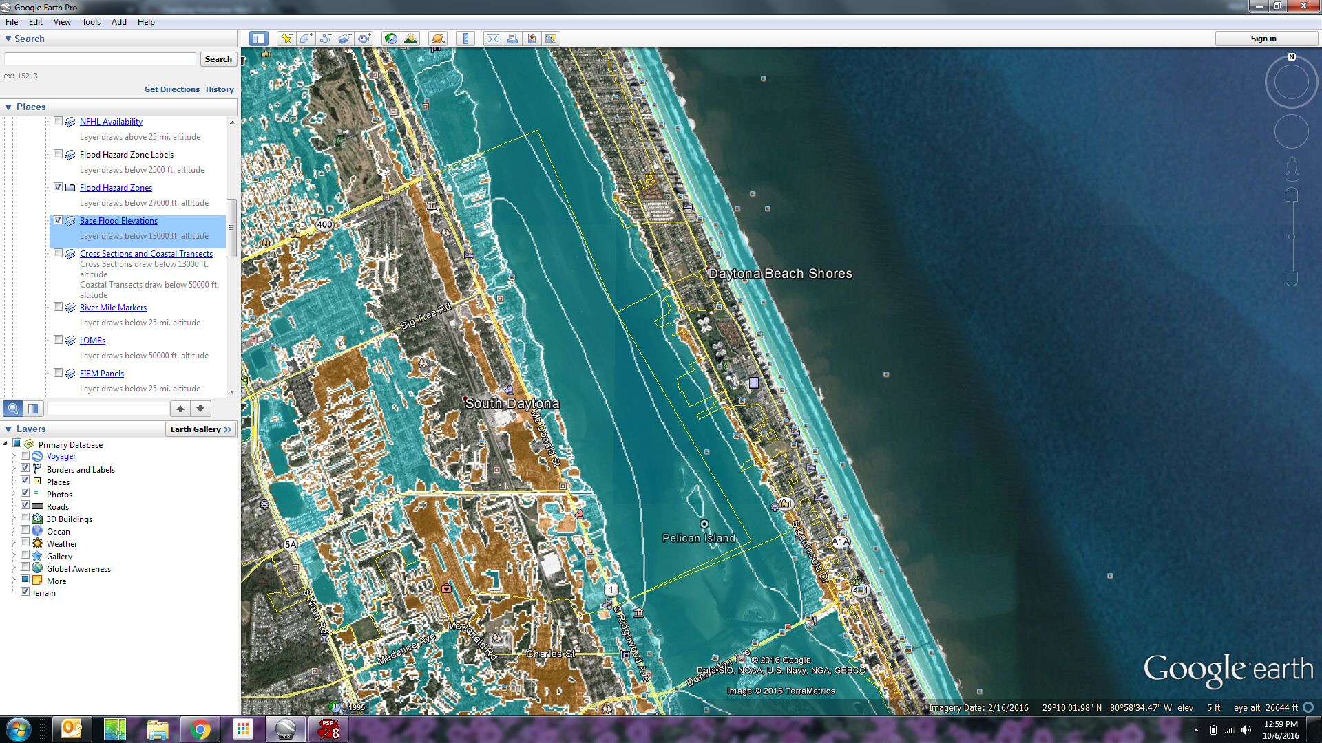Expand the Weather layer node
The image size is (1322, 743).
coord(13,543)
